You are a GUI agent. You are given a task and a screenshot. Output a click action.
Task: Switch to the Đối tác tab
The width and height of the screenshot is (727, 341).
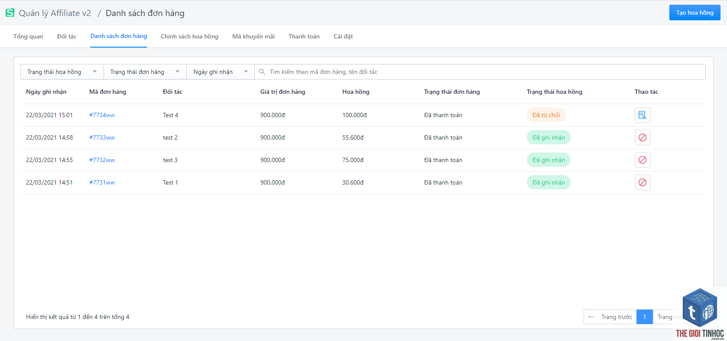click(x=67, y=36)
